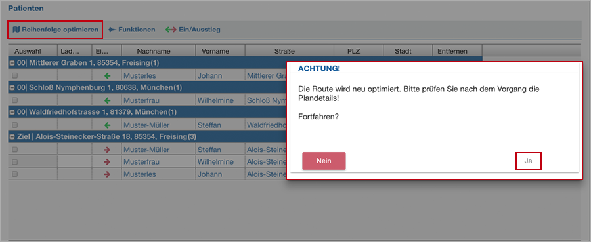Click the arrow icon beside Funktionen
Image resolution: width=591 pixels, height=242 pixels.
pyautogui.click(x=112, y=30)
